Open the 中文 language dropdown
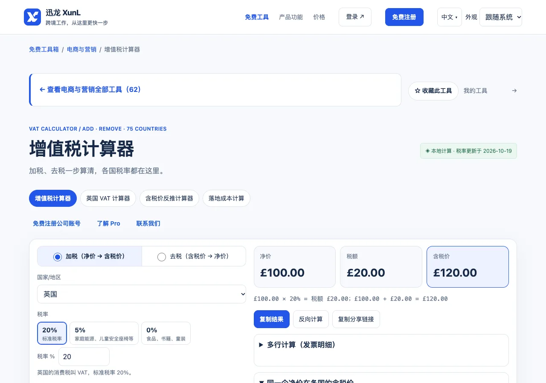Image resolution: width=546 pixels, height=383 pixels. coord(450,17)
